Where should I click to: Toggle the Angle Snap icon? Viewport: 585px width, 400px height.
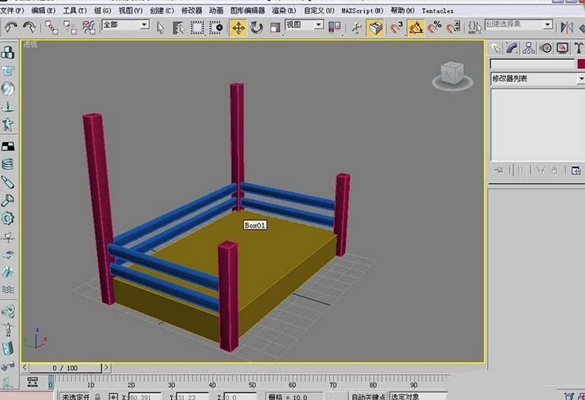tap(416, 27)
